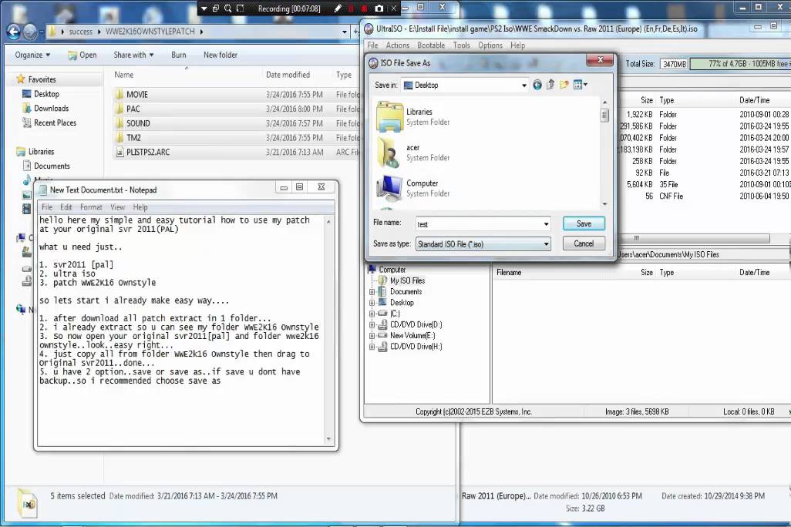Viewport: 791px width, 527px height.
Task: Click the WWE2K16OWNSTYLEPATCH breadcrumb
Action: pos(150,32)
